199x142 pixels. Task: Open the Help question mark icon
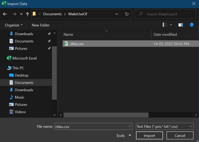coord(192,25)
